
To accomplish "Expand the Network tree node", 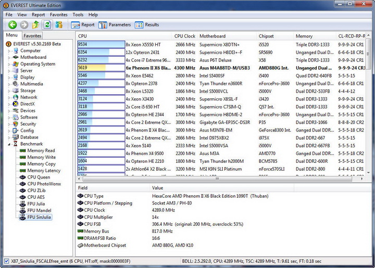I will [x=9, y=98].
